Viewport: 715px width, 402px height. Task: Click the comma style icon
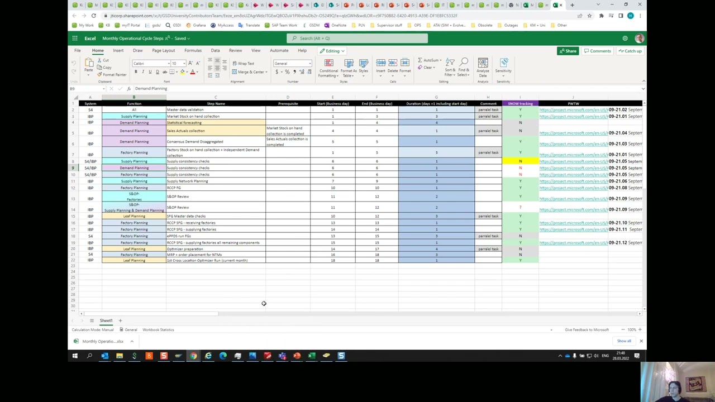pyautogui.click(x=295, y=72)
